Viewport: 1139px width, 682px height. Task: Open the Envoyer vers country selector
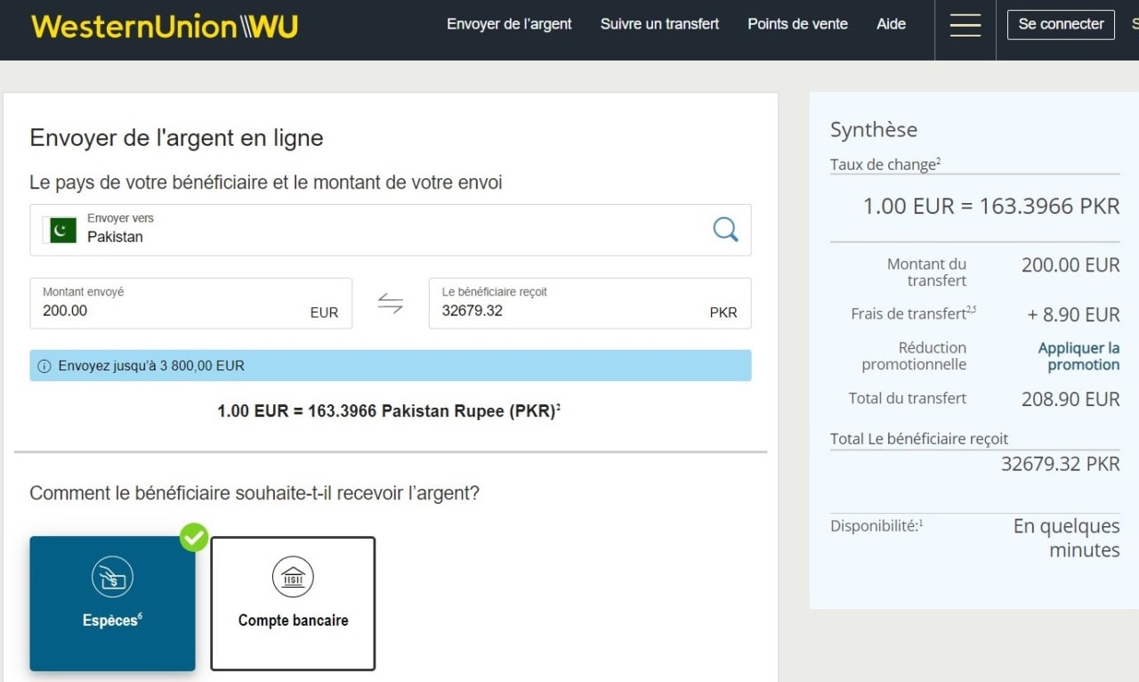tap(390, 230)
